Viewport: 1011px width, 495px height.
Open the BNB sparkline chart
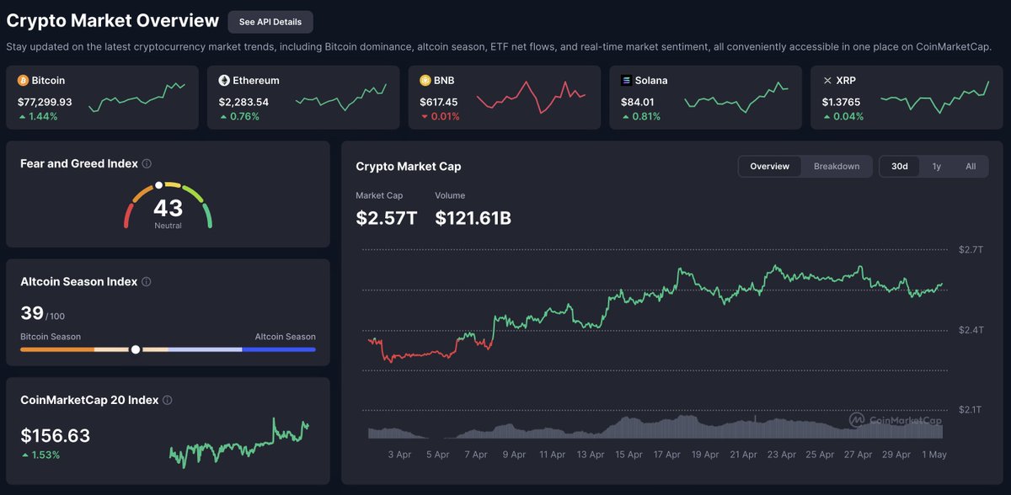tap(531, 98)
